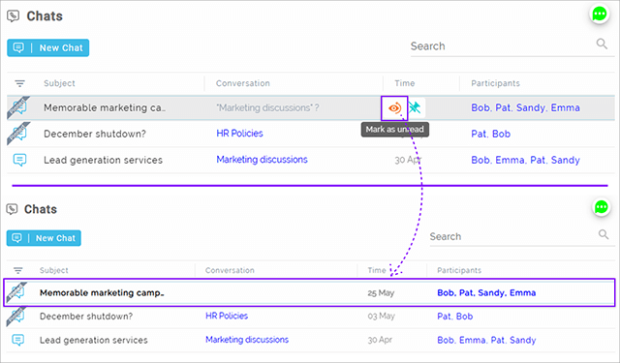Image resolution: width=620 pixels, height=363 pixels.
Task: Click bold "Bob, Pat, Sandy, Emma" participants in unread row
Action: coord(486,293)
